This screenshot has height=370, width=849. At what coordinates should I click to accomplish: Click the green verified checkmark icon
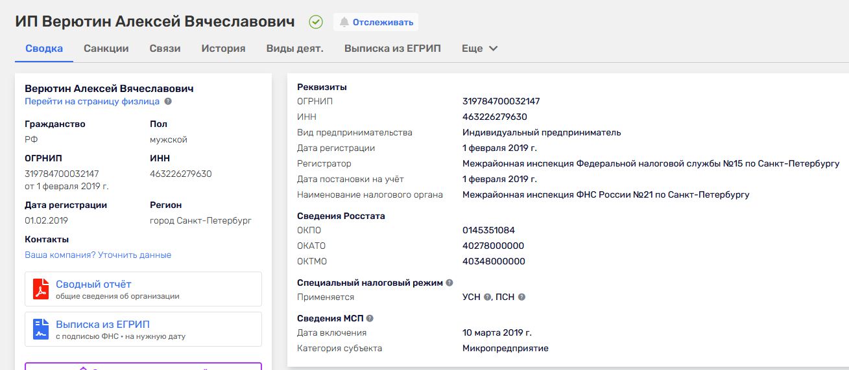[316, 22]
